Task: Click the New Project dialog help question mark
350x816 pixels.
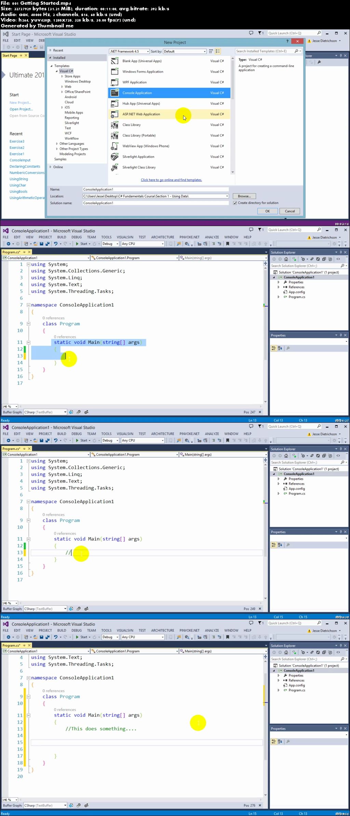Action: [287, 41]
